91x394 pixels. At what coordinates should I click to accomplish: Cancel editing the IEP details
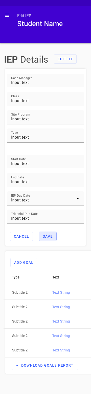(21, 236)
